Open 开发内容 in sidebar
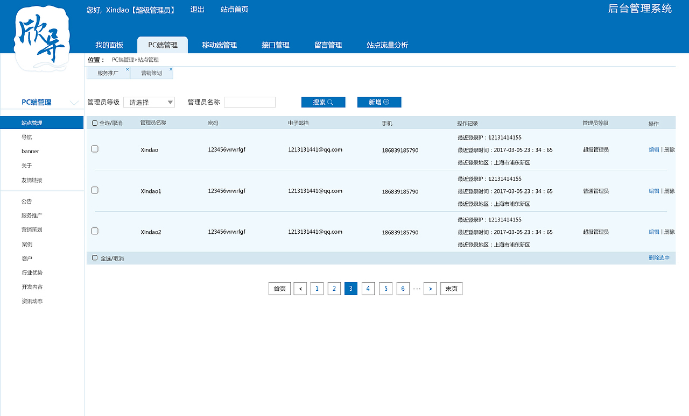Viewport: 689px width, 416px height. tap(32, 287)
